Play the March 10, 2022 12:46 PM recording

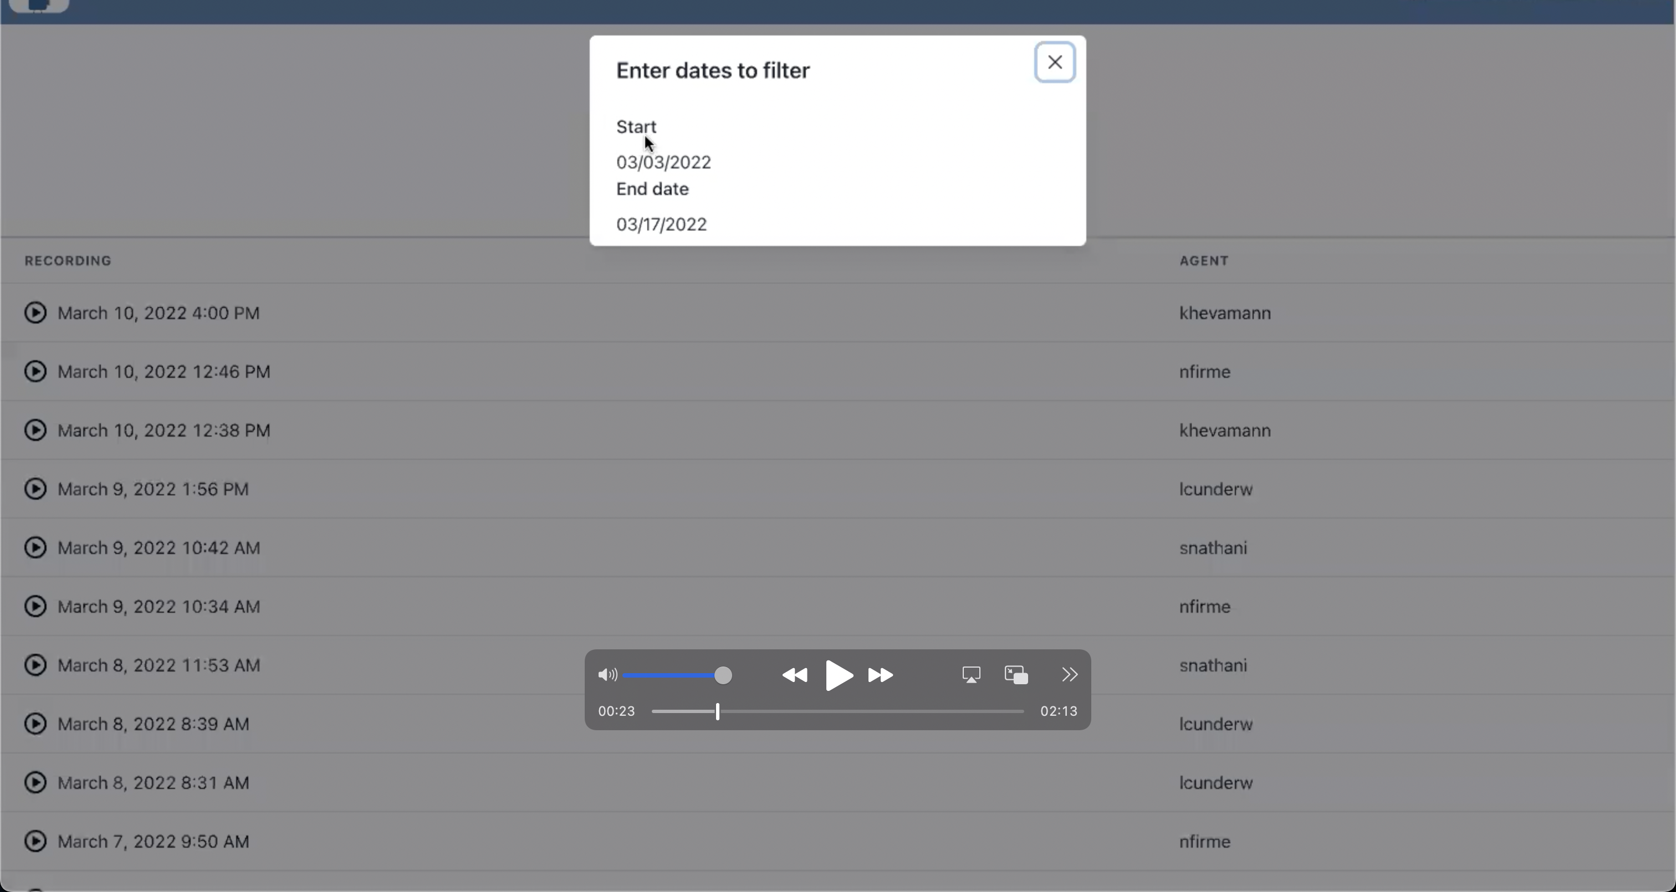coord(35,372)
